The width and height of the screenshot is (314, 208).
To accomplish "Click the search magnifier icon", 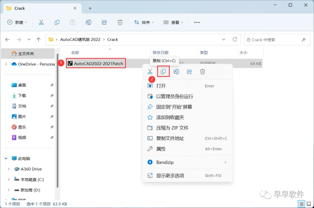I will pyautogui.click(x=304, y=39).
